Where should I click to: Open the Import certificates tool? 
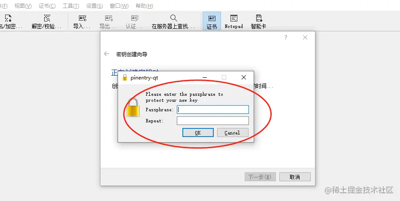(82, 21)
